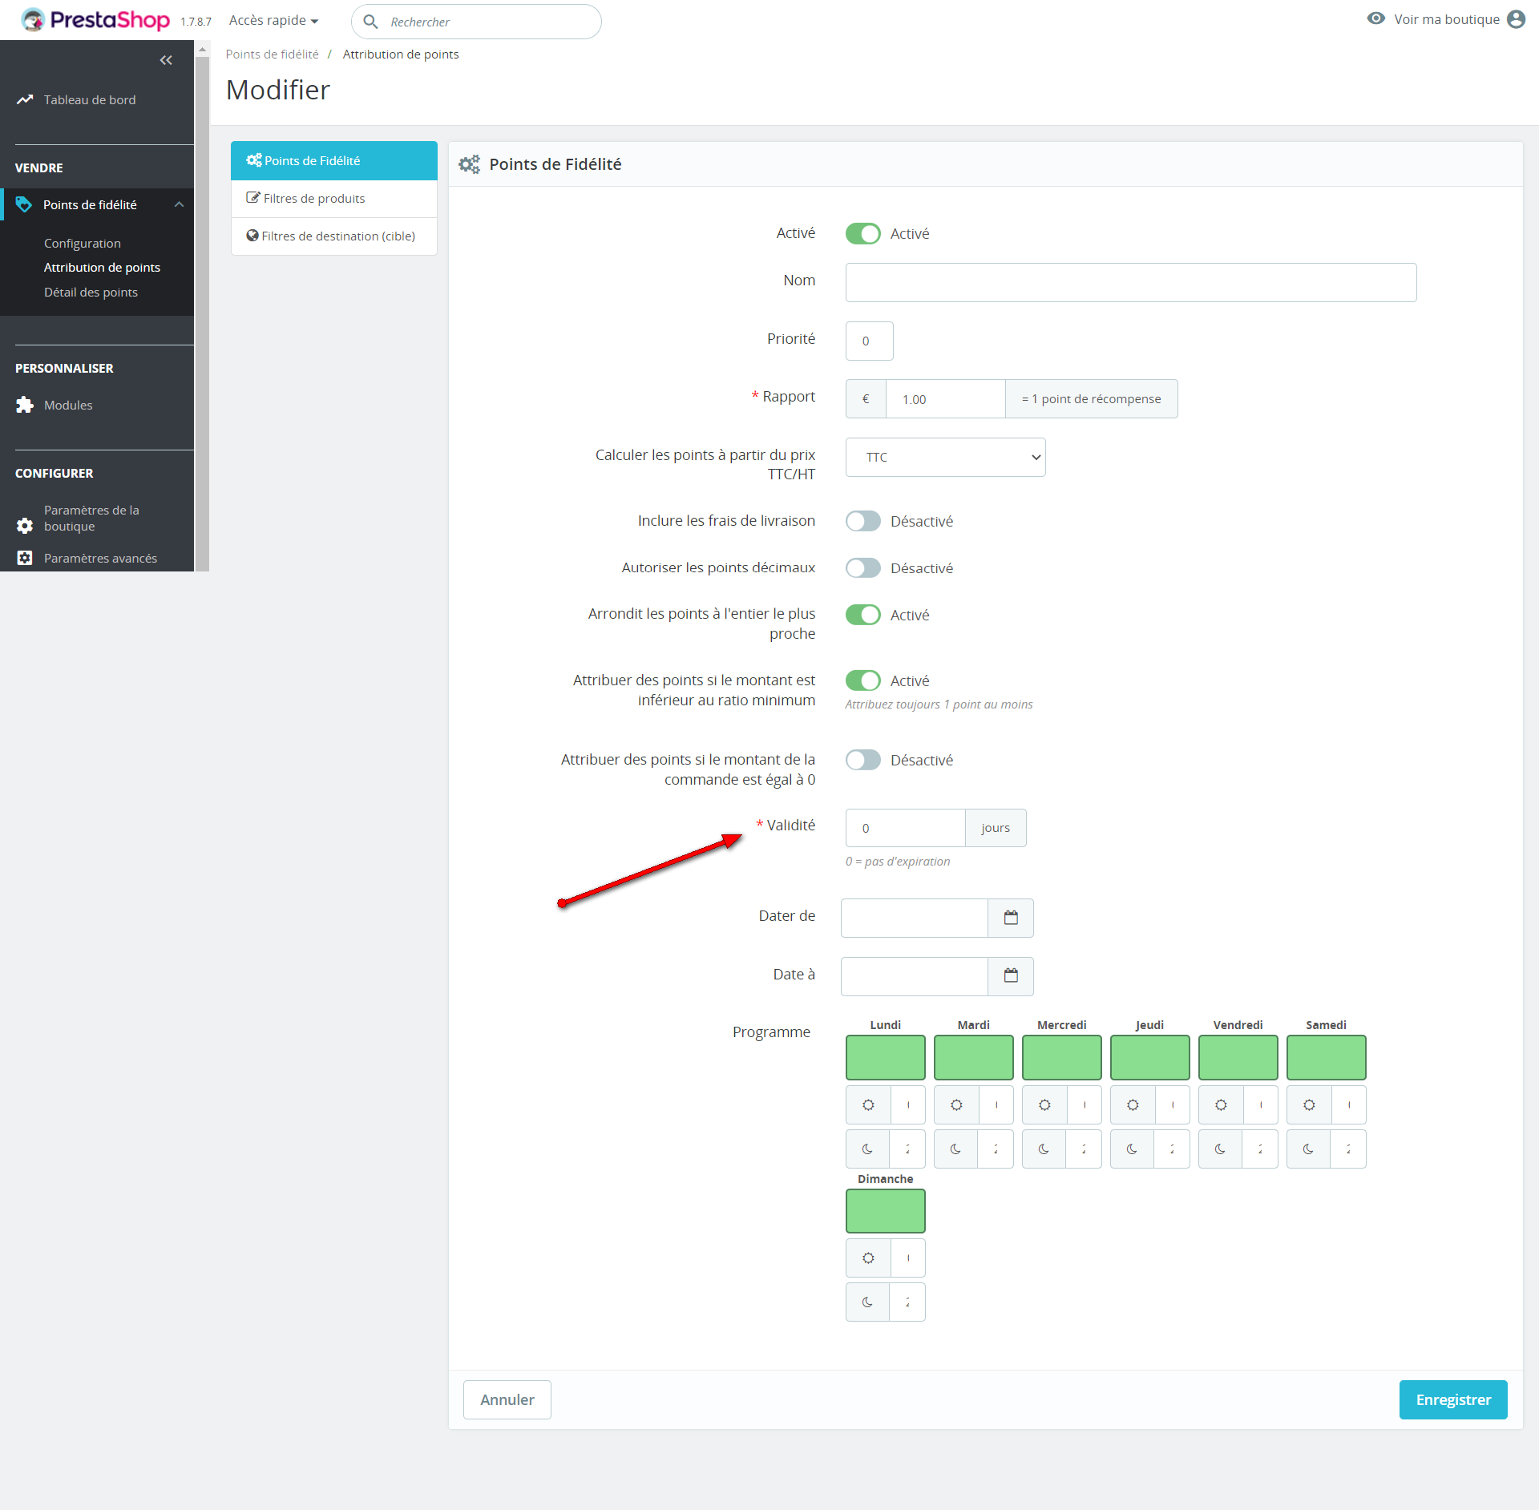
Task: Collapse sidebar with double chevron icon
Action: click(166, 60)
